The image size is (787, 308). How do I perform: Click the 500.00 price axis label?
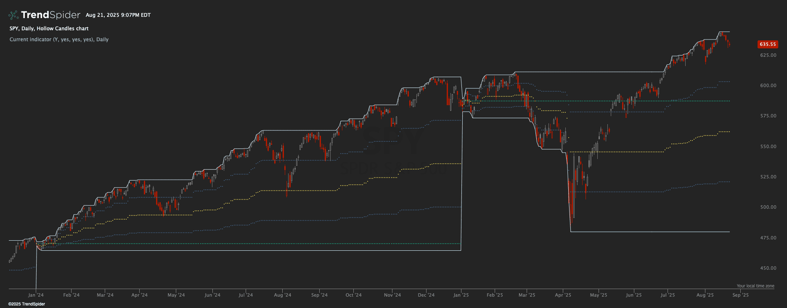point(768,207)
